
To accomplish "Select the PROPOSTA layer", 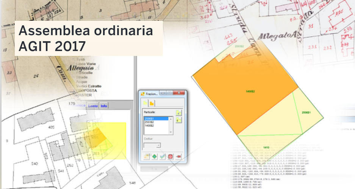I will [86, 91].
